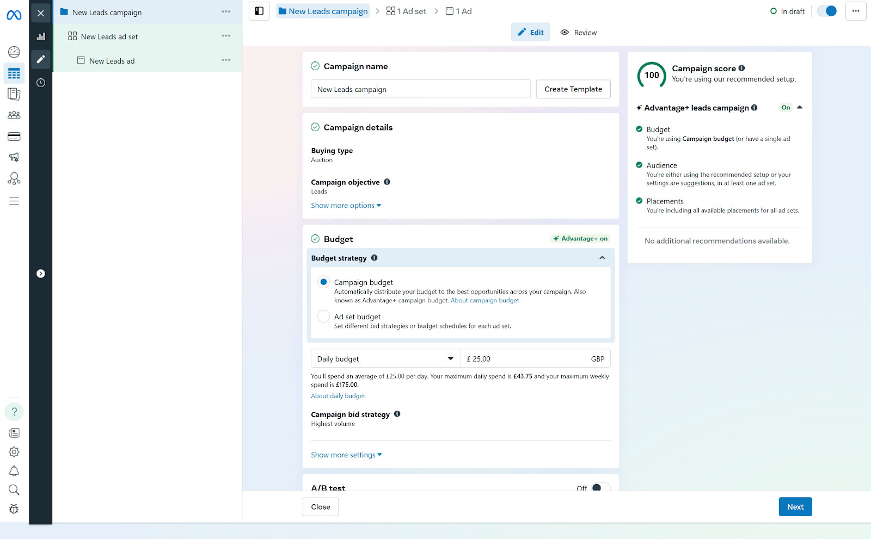Click the Placements recommendation item

pyautogui.click(x=720, y=206)
